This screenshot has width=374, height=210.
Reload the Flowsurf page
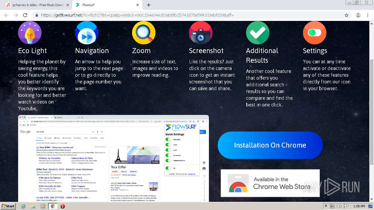25,15
